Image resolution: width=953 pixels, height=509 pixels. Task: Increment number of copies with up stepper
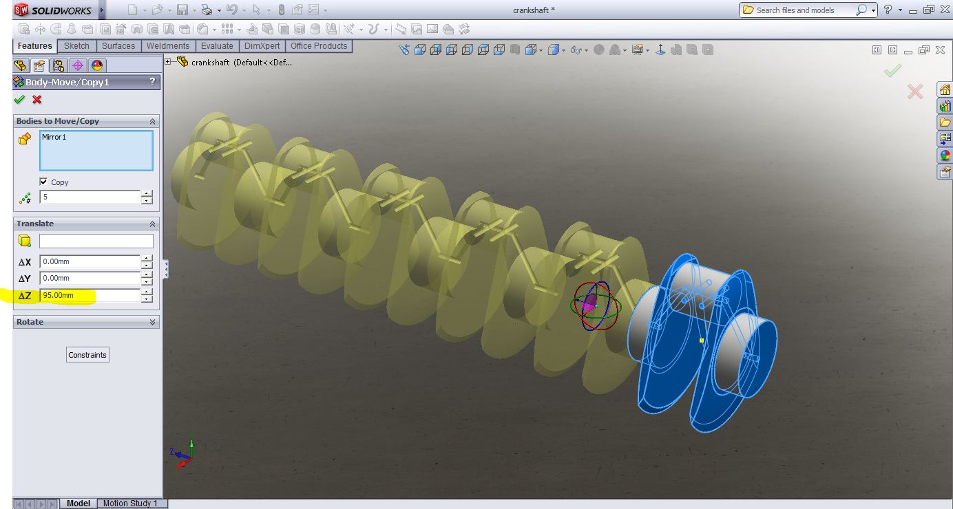point(147,193)
